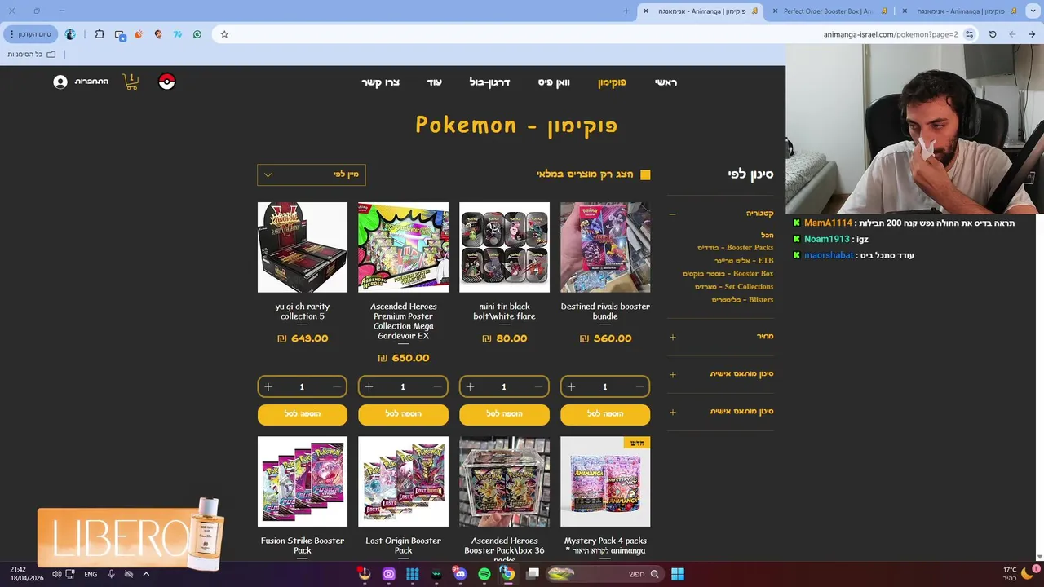Click the user account avatar icon

[x=60, y=82]
